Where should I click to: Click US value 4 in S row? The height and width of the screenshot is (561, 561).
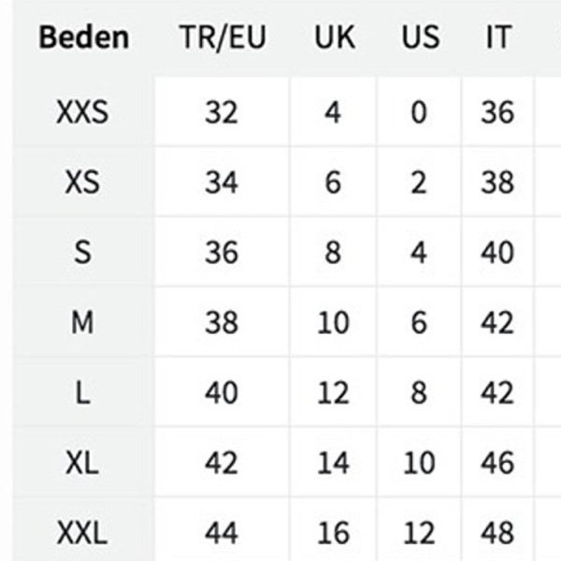click(x=419, y=252)
